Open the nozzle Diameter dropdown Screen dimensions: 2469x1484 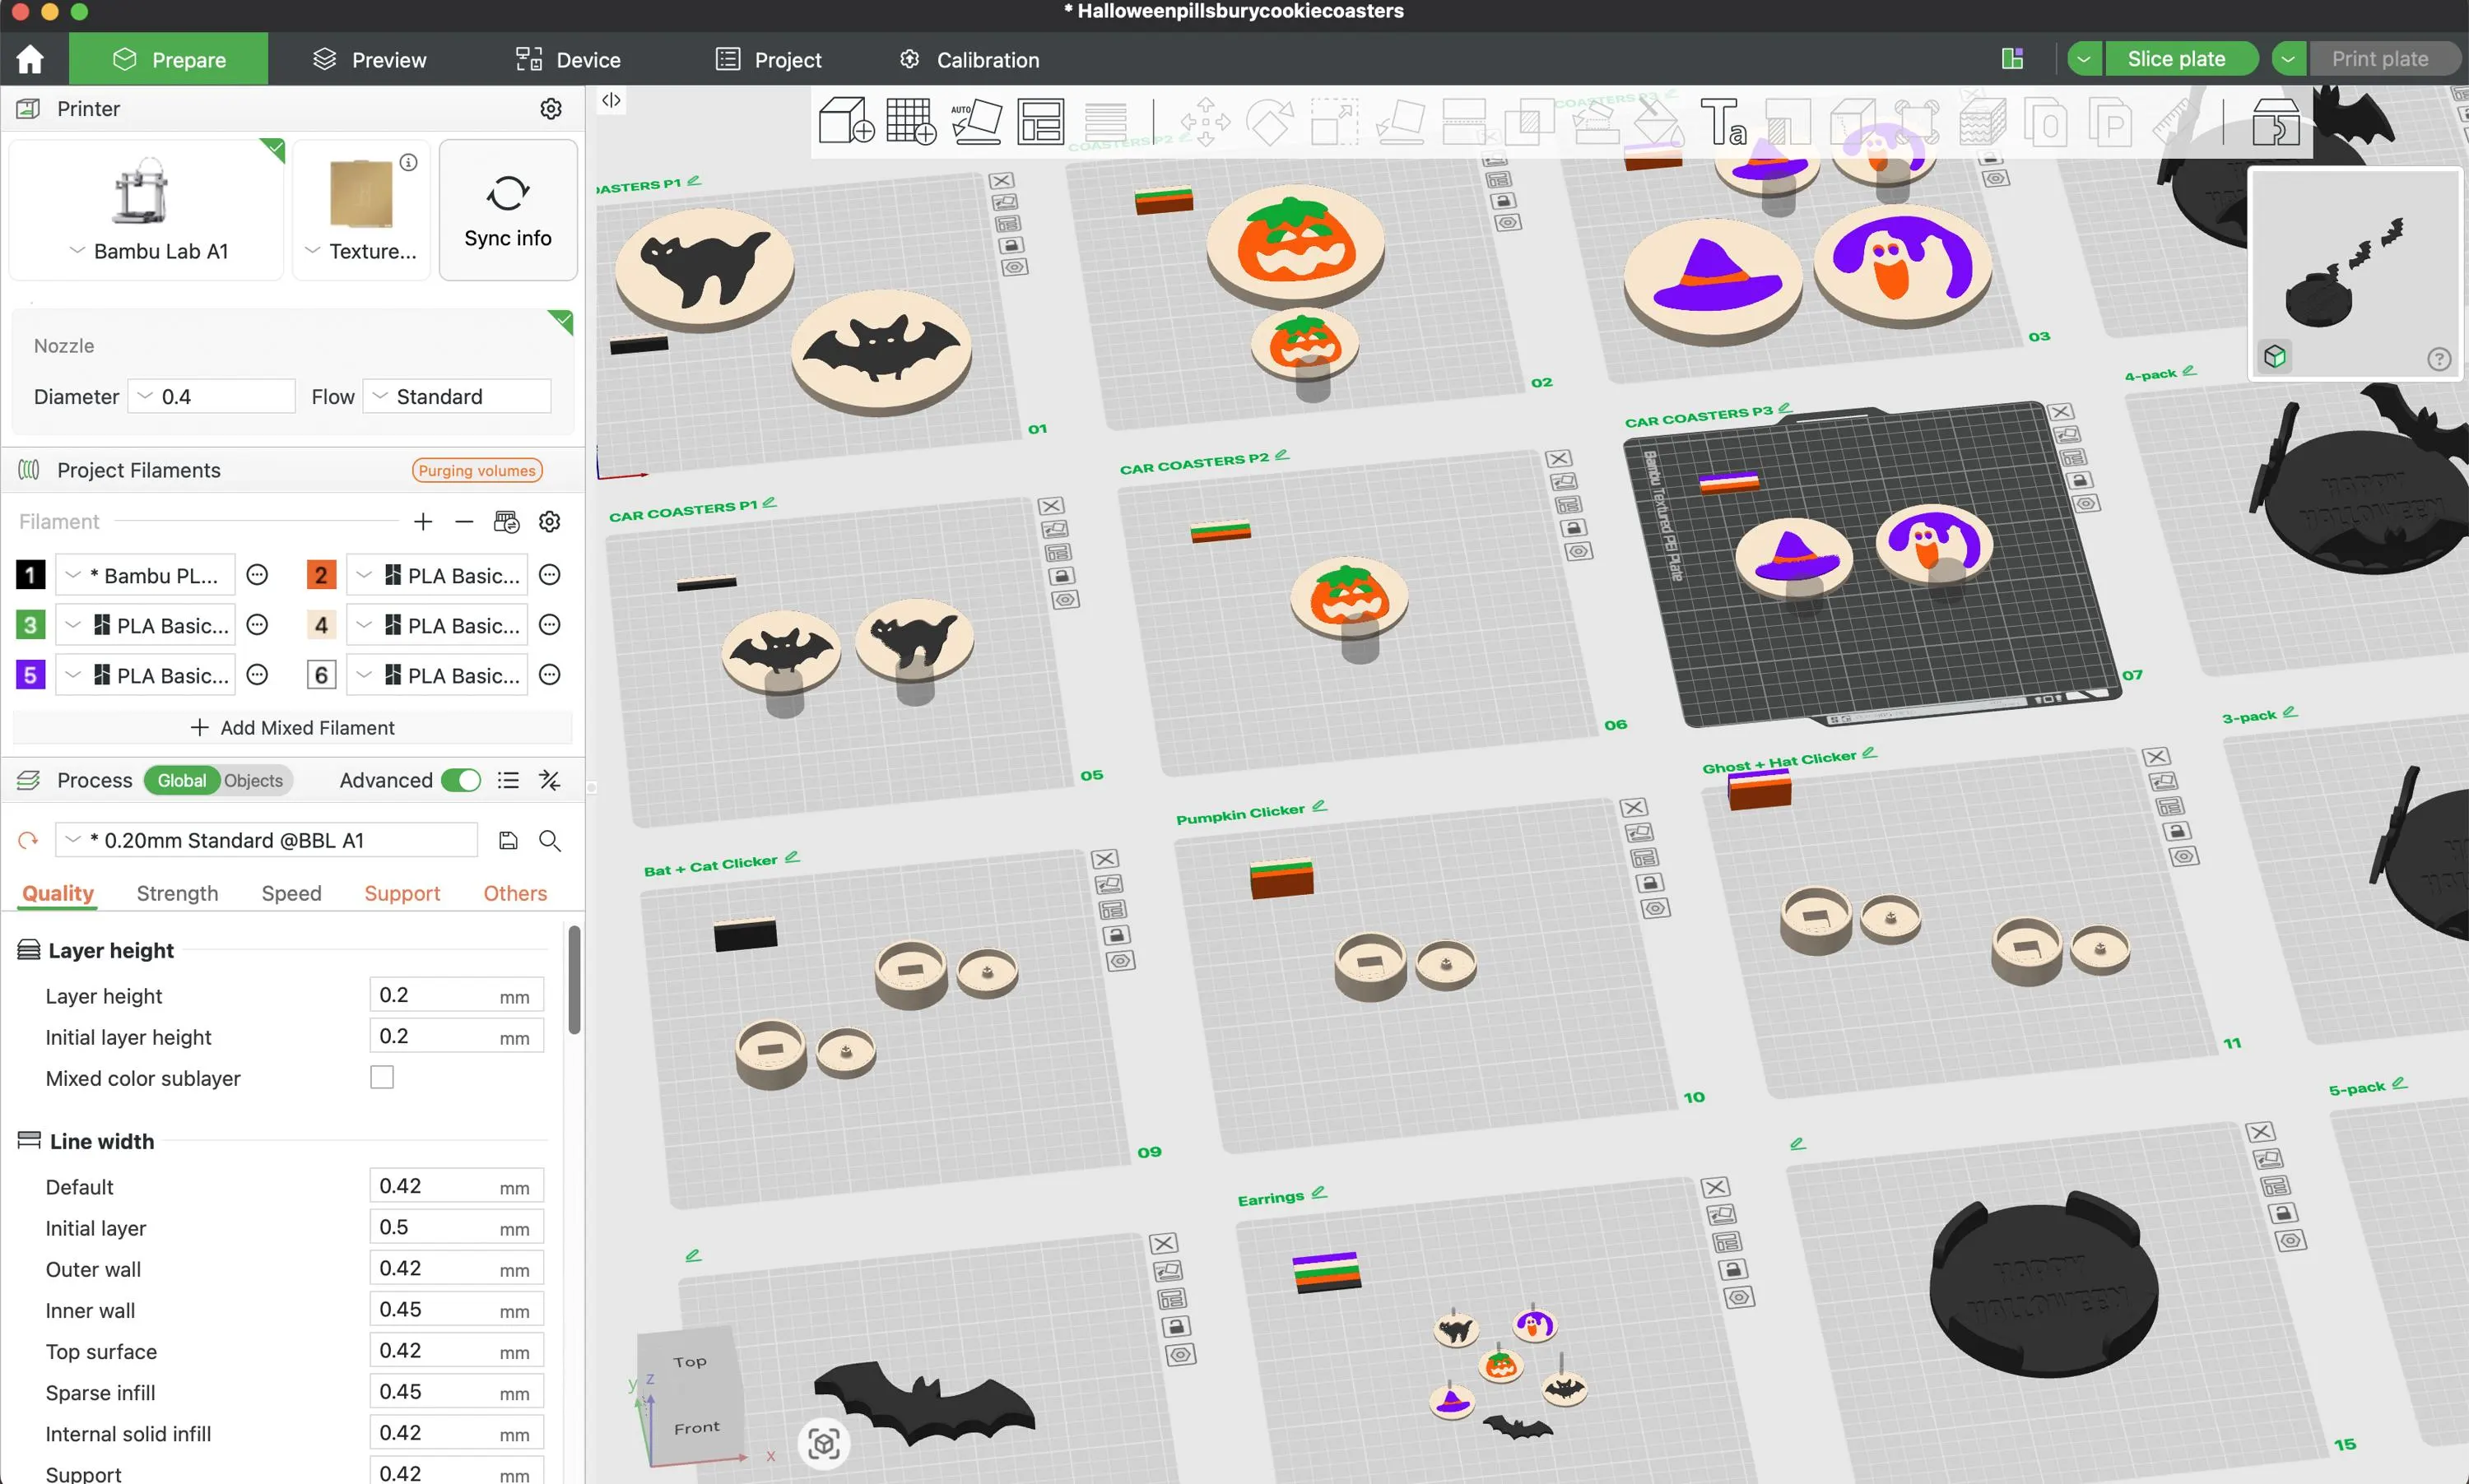(x=211, y=396)
